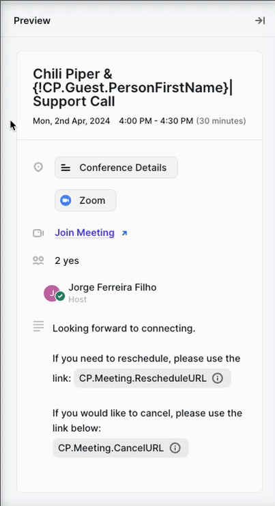Collapse the Preview panel with arrow icon
Image resolution: width=275 pixels, height=506 pixels.
coord(260,20)
